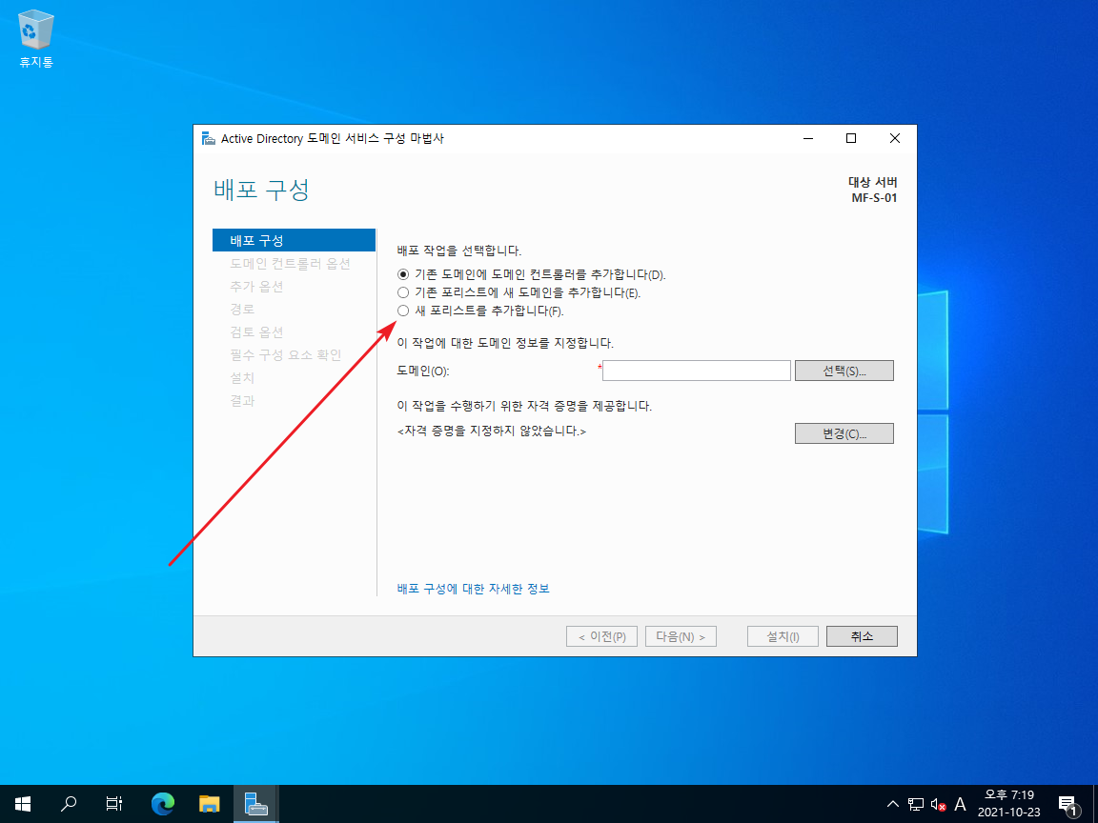Select the 도메인 컨트롤러 옵션 step

[290, 263]
